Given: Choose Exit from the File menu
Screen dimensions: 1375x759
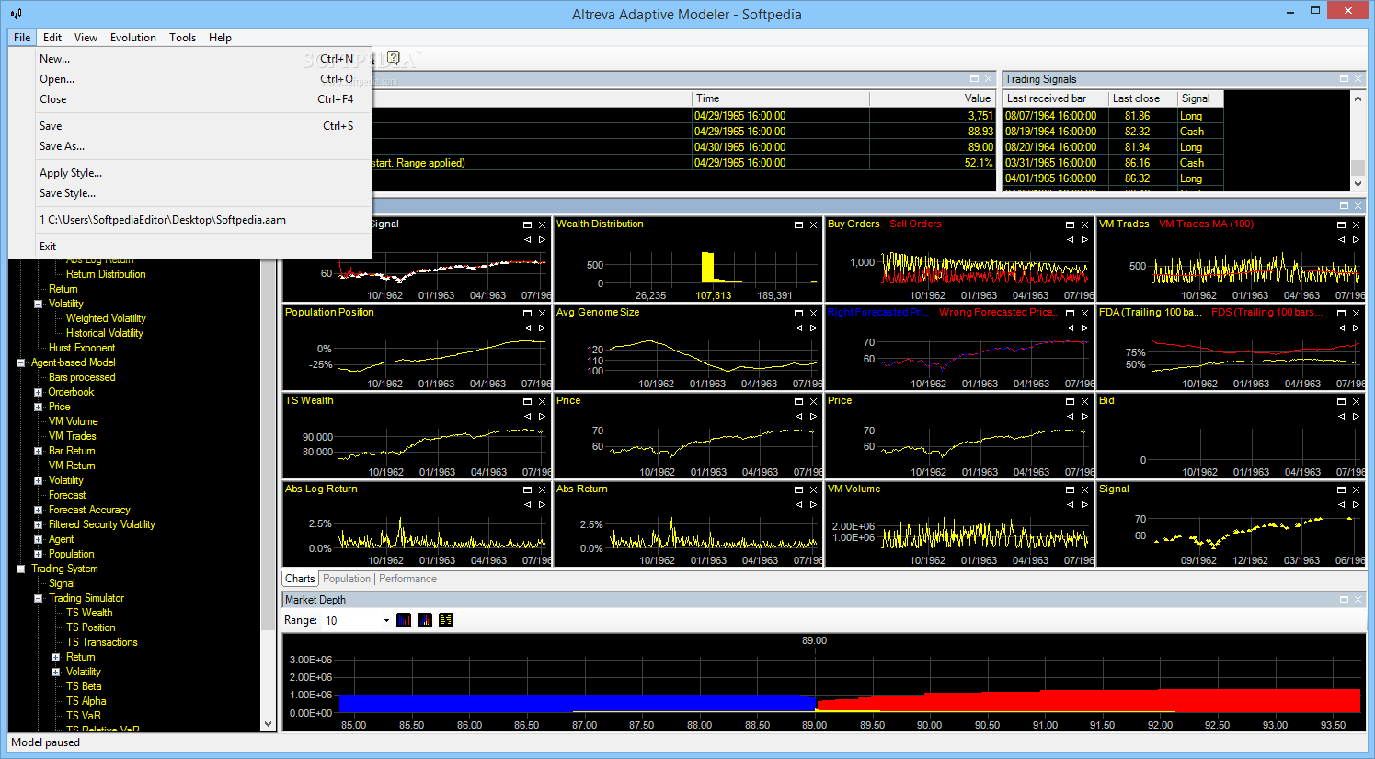Looking at the screenshot, I should (x=189, y=247).
